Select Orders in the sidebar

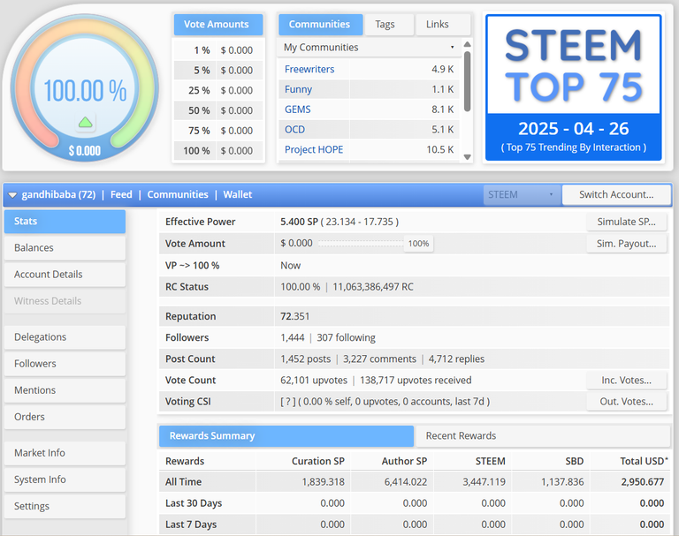click(65, 417)
